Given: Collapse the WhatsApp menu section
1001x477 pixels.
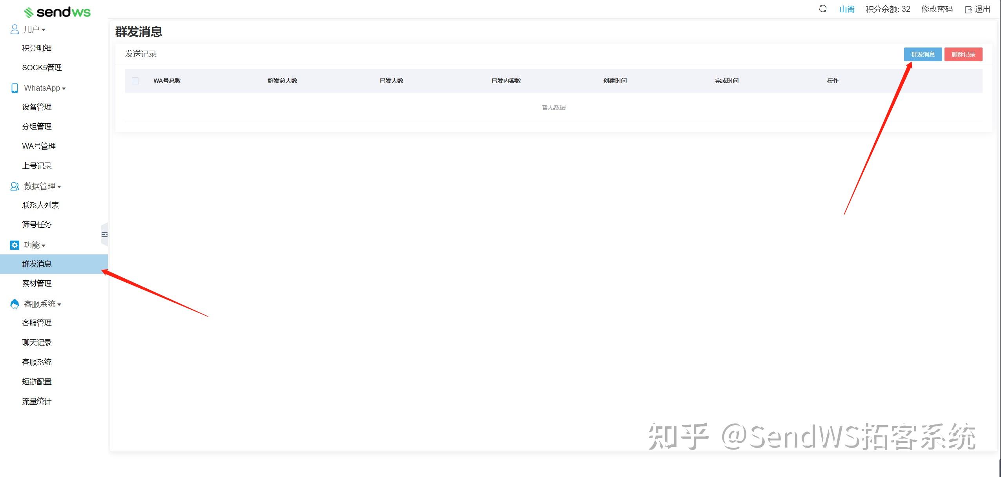Looking at the screenshot, I should [x=44, y=88].
